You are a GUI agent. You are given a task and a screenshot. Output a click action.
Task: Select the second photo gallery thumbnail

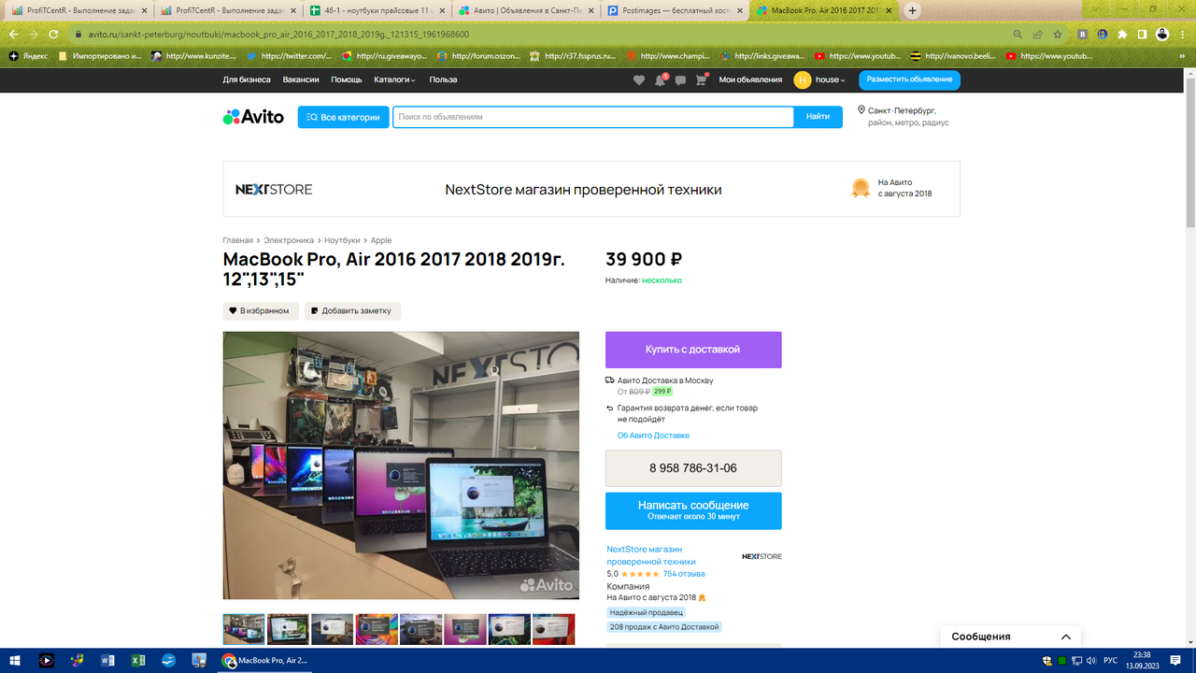(x=288, y=628)
